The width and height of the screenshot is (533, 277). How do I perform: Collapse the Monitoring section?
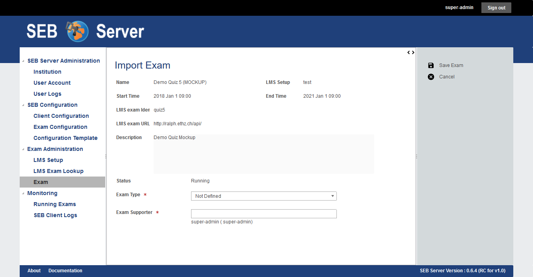[x=23, y=193]
